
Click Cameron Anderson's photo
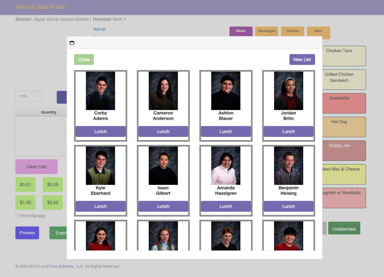click(x=163, y=90)
